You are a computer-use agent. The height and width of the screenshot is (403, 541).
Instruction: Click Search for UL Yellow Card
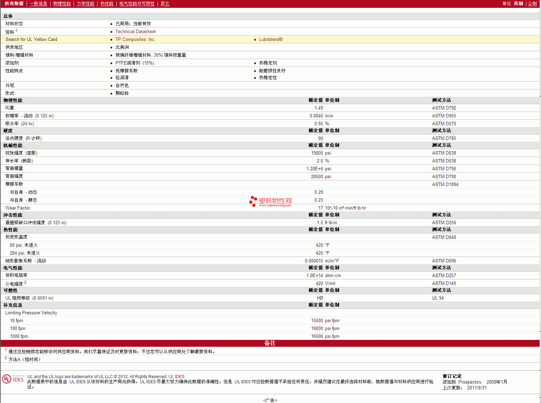[31, 40]
